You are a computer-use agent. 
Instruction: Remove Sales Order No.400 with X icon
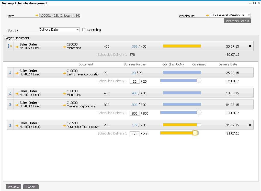pos(250,125)
